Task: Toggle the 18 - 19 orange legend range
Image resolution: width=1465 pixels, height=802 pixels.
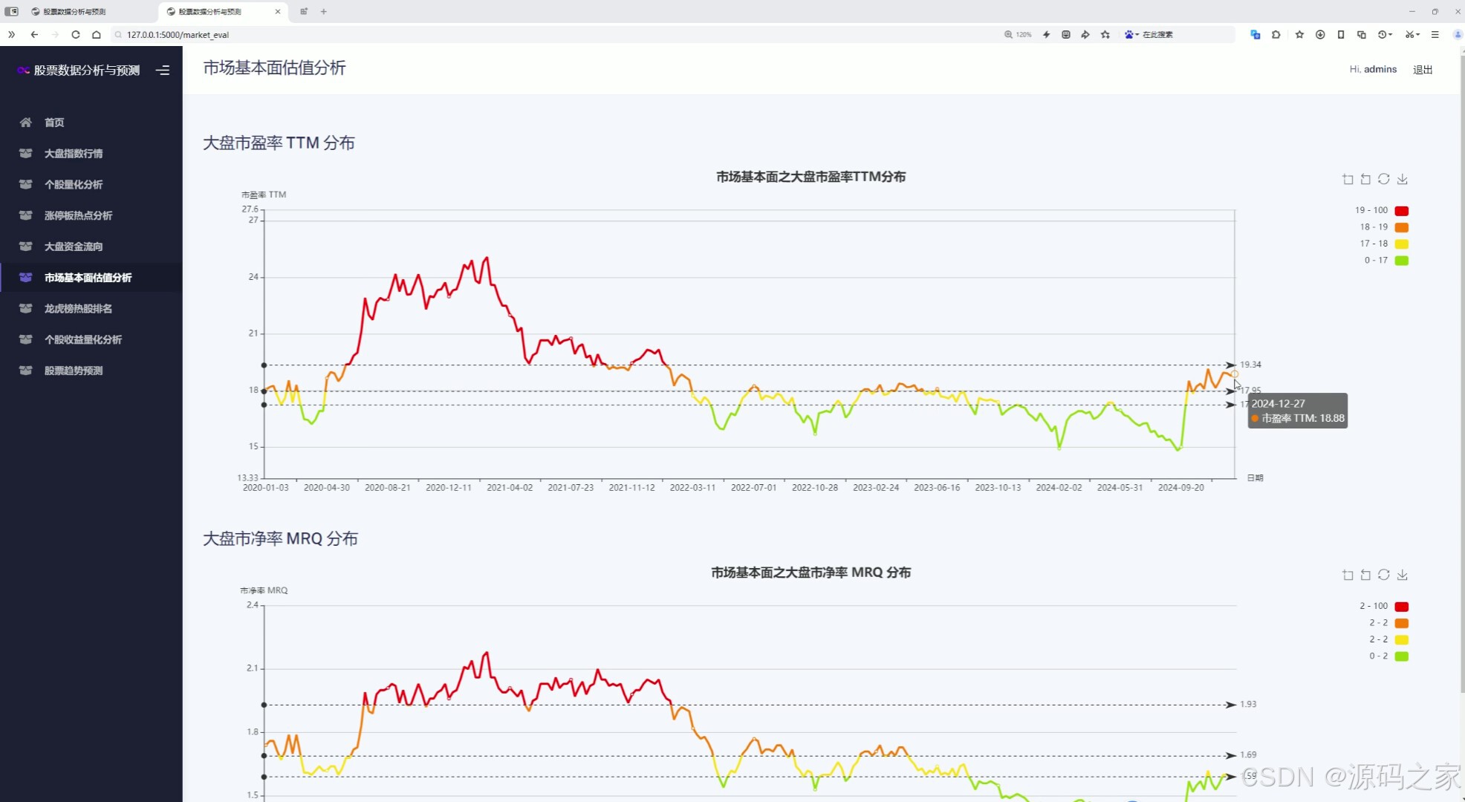Action: coord(1401,227)
